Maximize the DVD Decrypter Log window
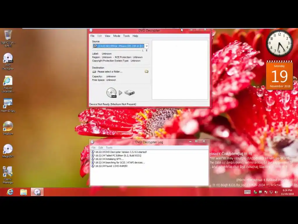The width and height of the screenshot is (298, 224). [x=196, y=141]
